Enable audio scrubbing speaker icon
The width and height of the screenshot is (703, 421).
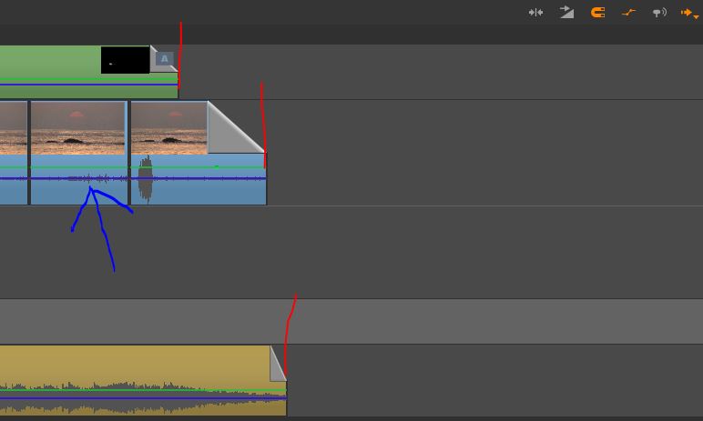coord(659,13)
